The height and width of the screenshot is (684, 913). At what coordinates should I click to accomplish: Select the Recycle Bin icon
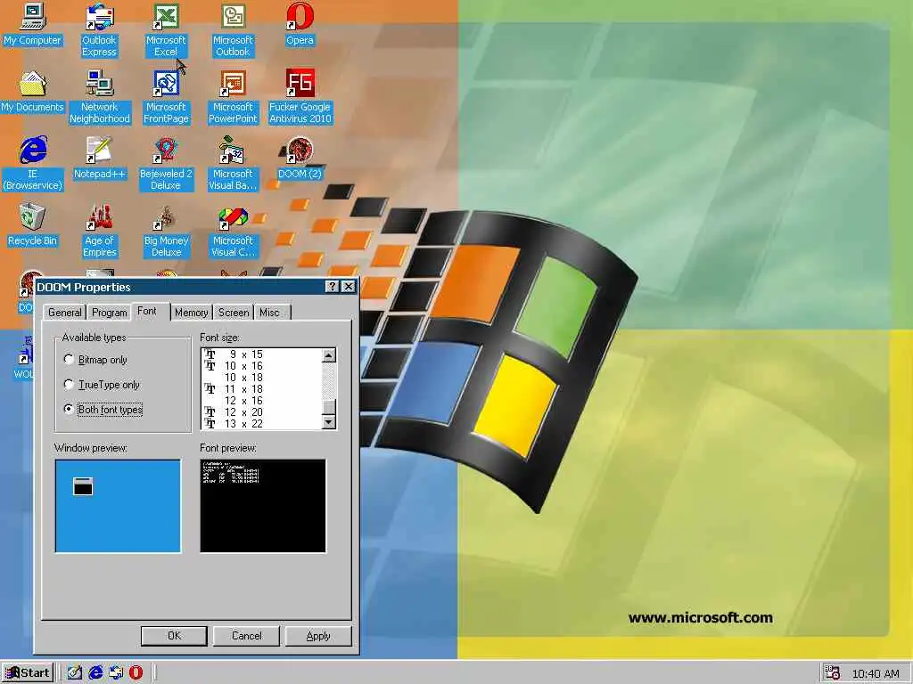click(33, 224)
